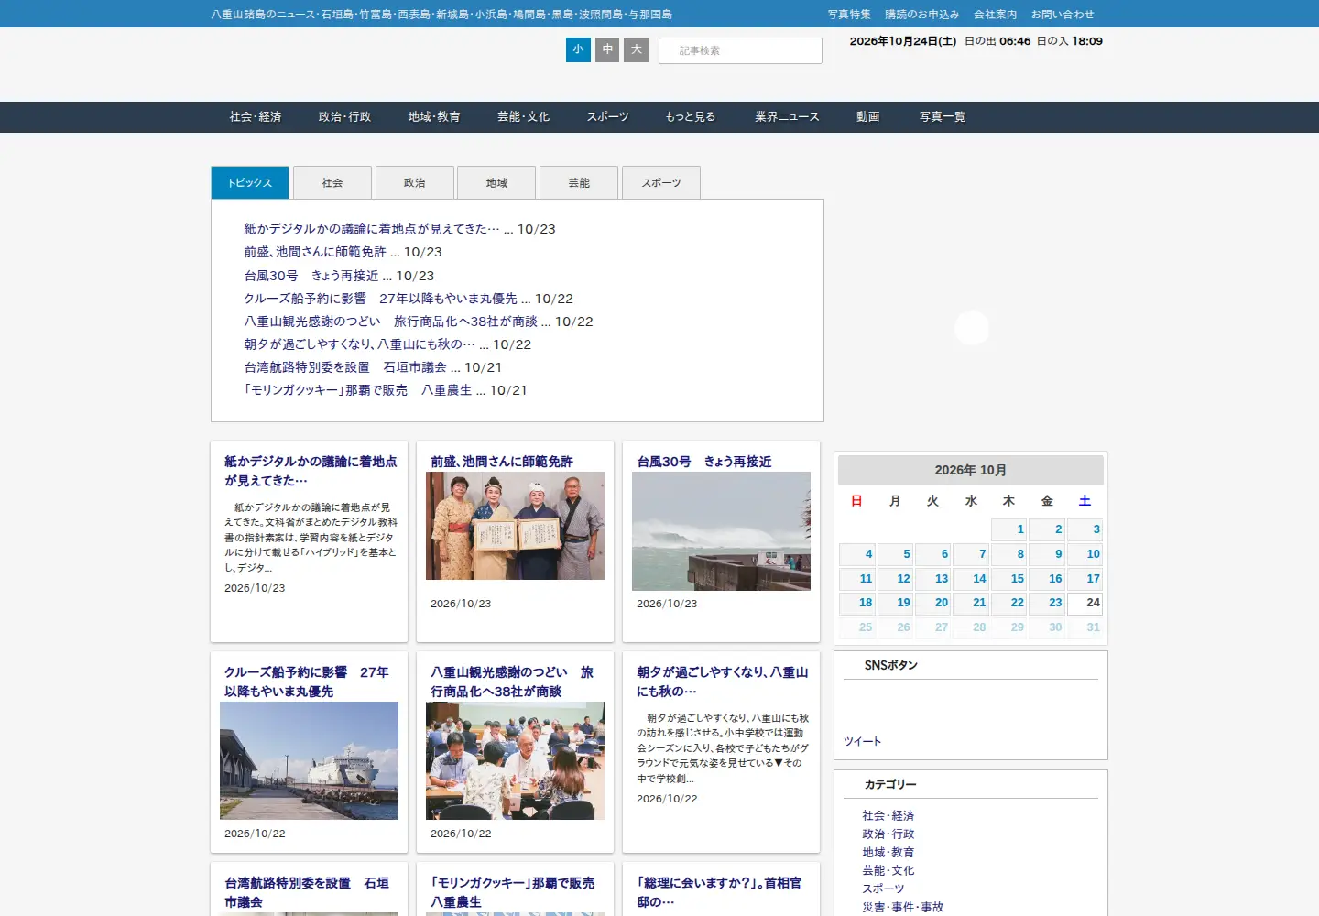Open 政治・行政 in main navigation

pos(344,117)
